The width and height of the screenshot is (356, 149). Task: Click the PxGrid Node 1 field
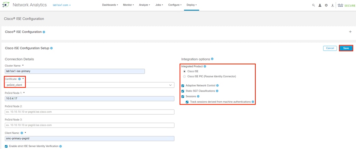[x=89, y=99]
